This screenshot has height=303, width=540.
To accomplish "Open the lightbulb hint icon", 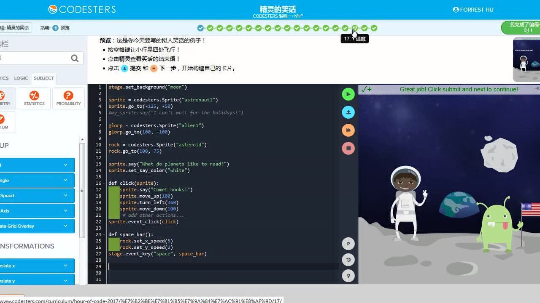I will [348, 276].
